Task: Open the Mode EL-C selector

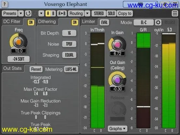Action: (143, 22)
